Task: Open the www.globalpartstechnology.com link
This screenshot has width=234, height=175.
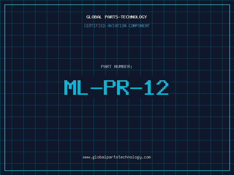Action: [117, 157]
